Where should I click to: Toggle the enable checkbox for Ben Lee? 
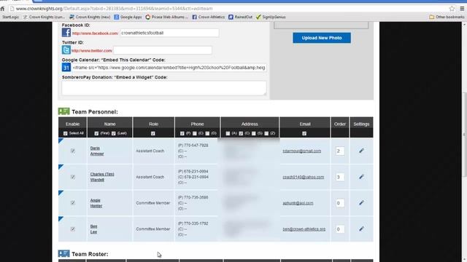(x=73, y=229)
